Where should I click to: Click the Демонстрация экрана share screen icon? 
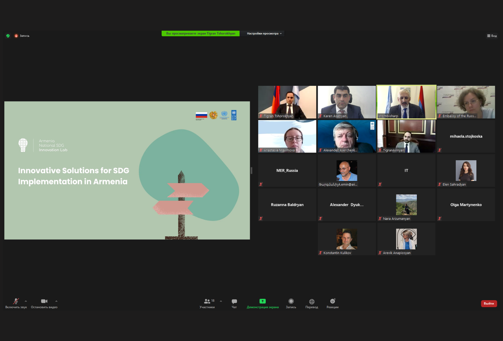(262, 301)
